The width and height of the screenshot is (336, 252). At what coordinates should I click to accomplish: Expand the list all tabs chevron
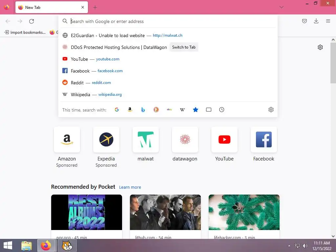coord(282,7)
